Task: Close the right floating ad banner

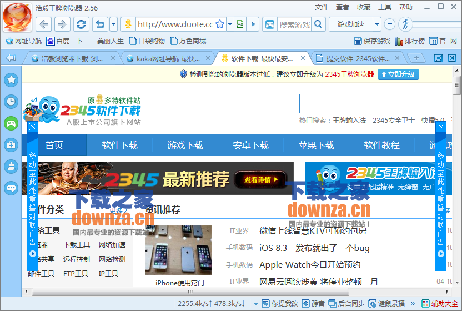Action: point(441,127)
